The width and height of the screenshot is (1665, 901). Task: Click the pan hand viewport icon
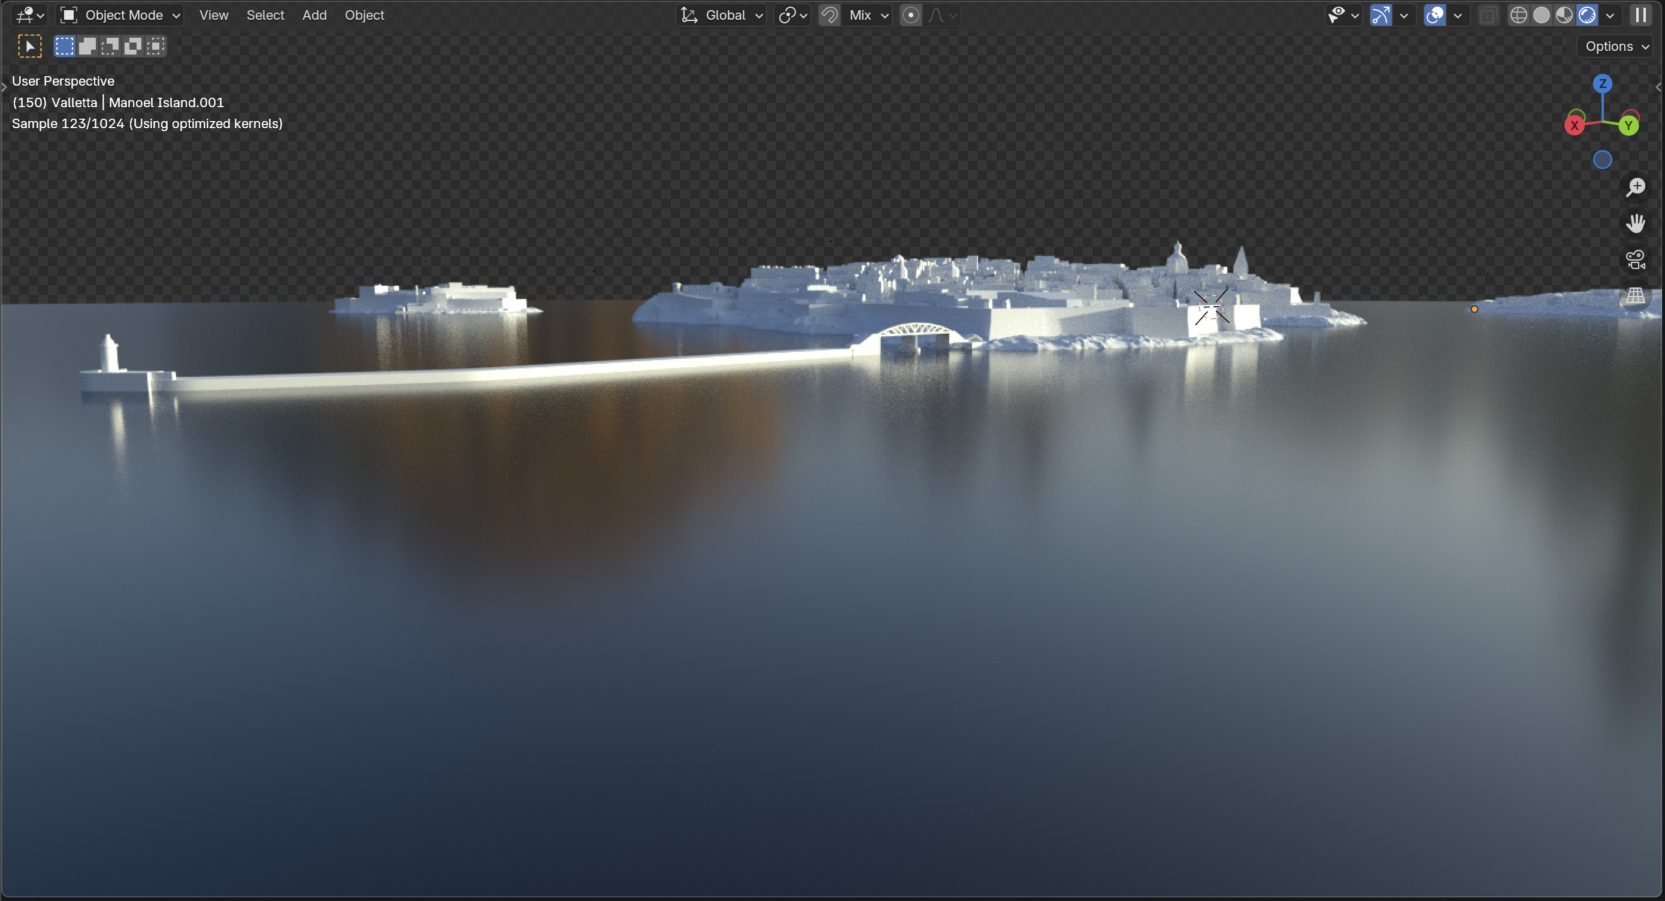1635,223
